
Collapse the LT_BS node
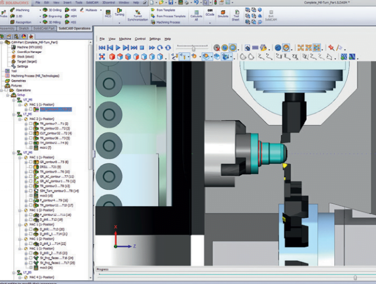14,273
